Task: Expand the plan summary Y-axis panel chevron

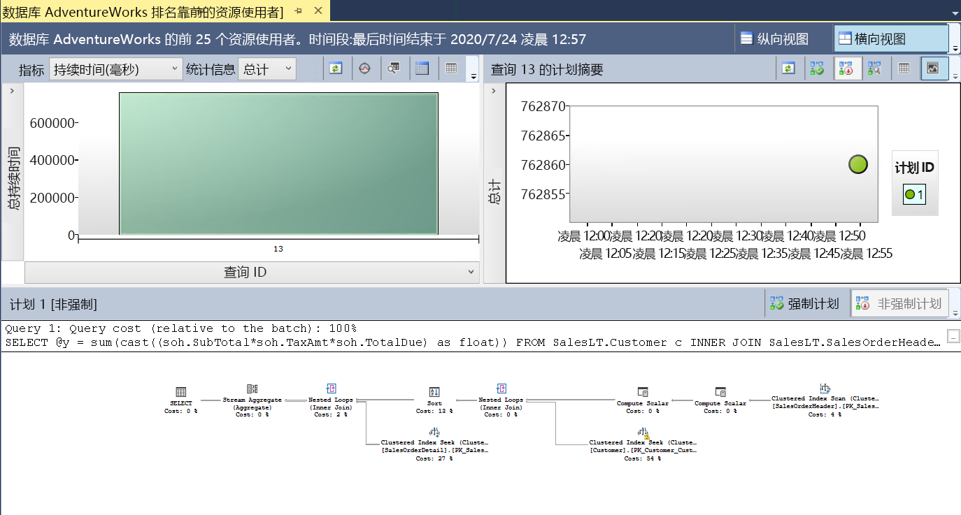Action: point(494,91)
